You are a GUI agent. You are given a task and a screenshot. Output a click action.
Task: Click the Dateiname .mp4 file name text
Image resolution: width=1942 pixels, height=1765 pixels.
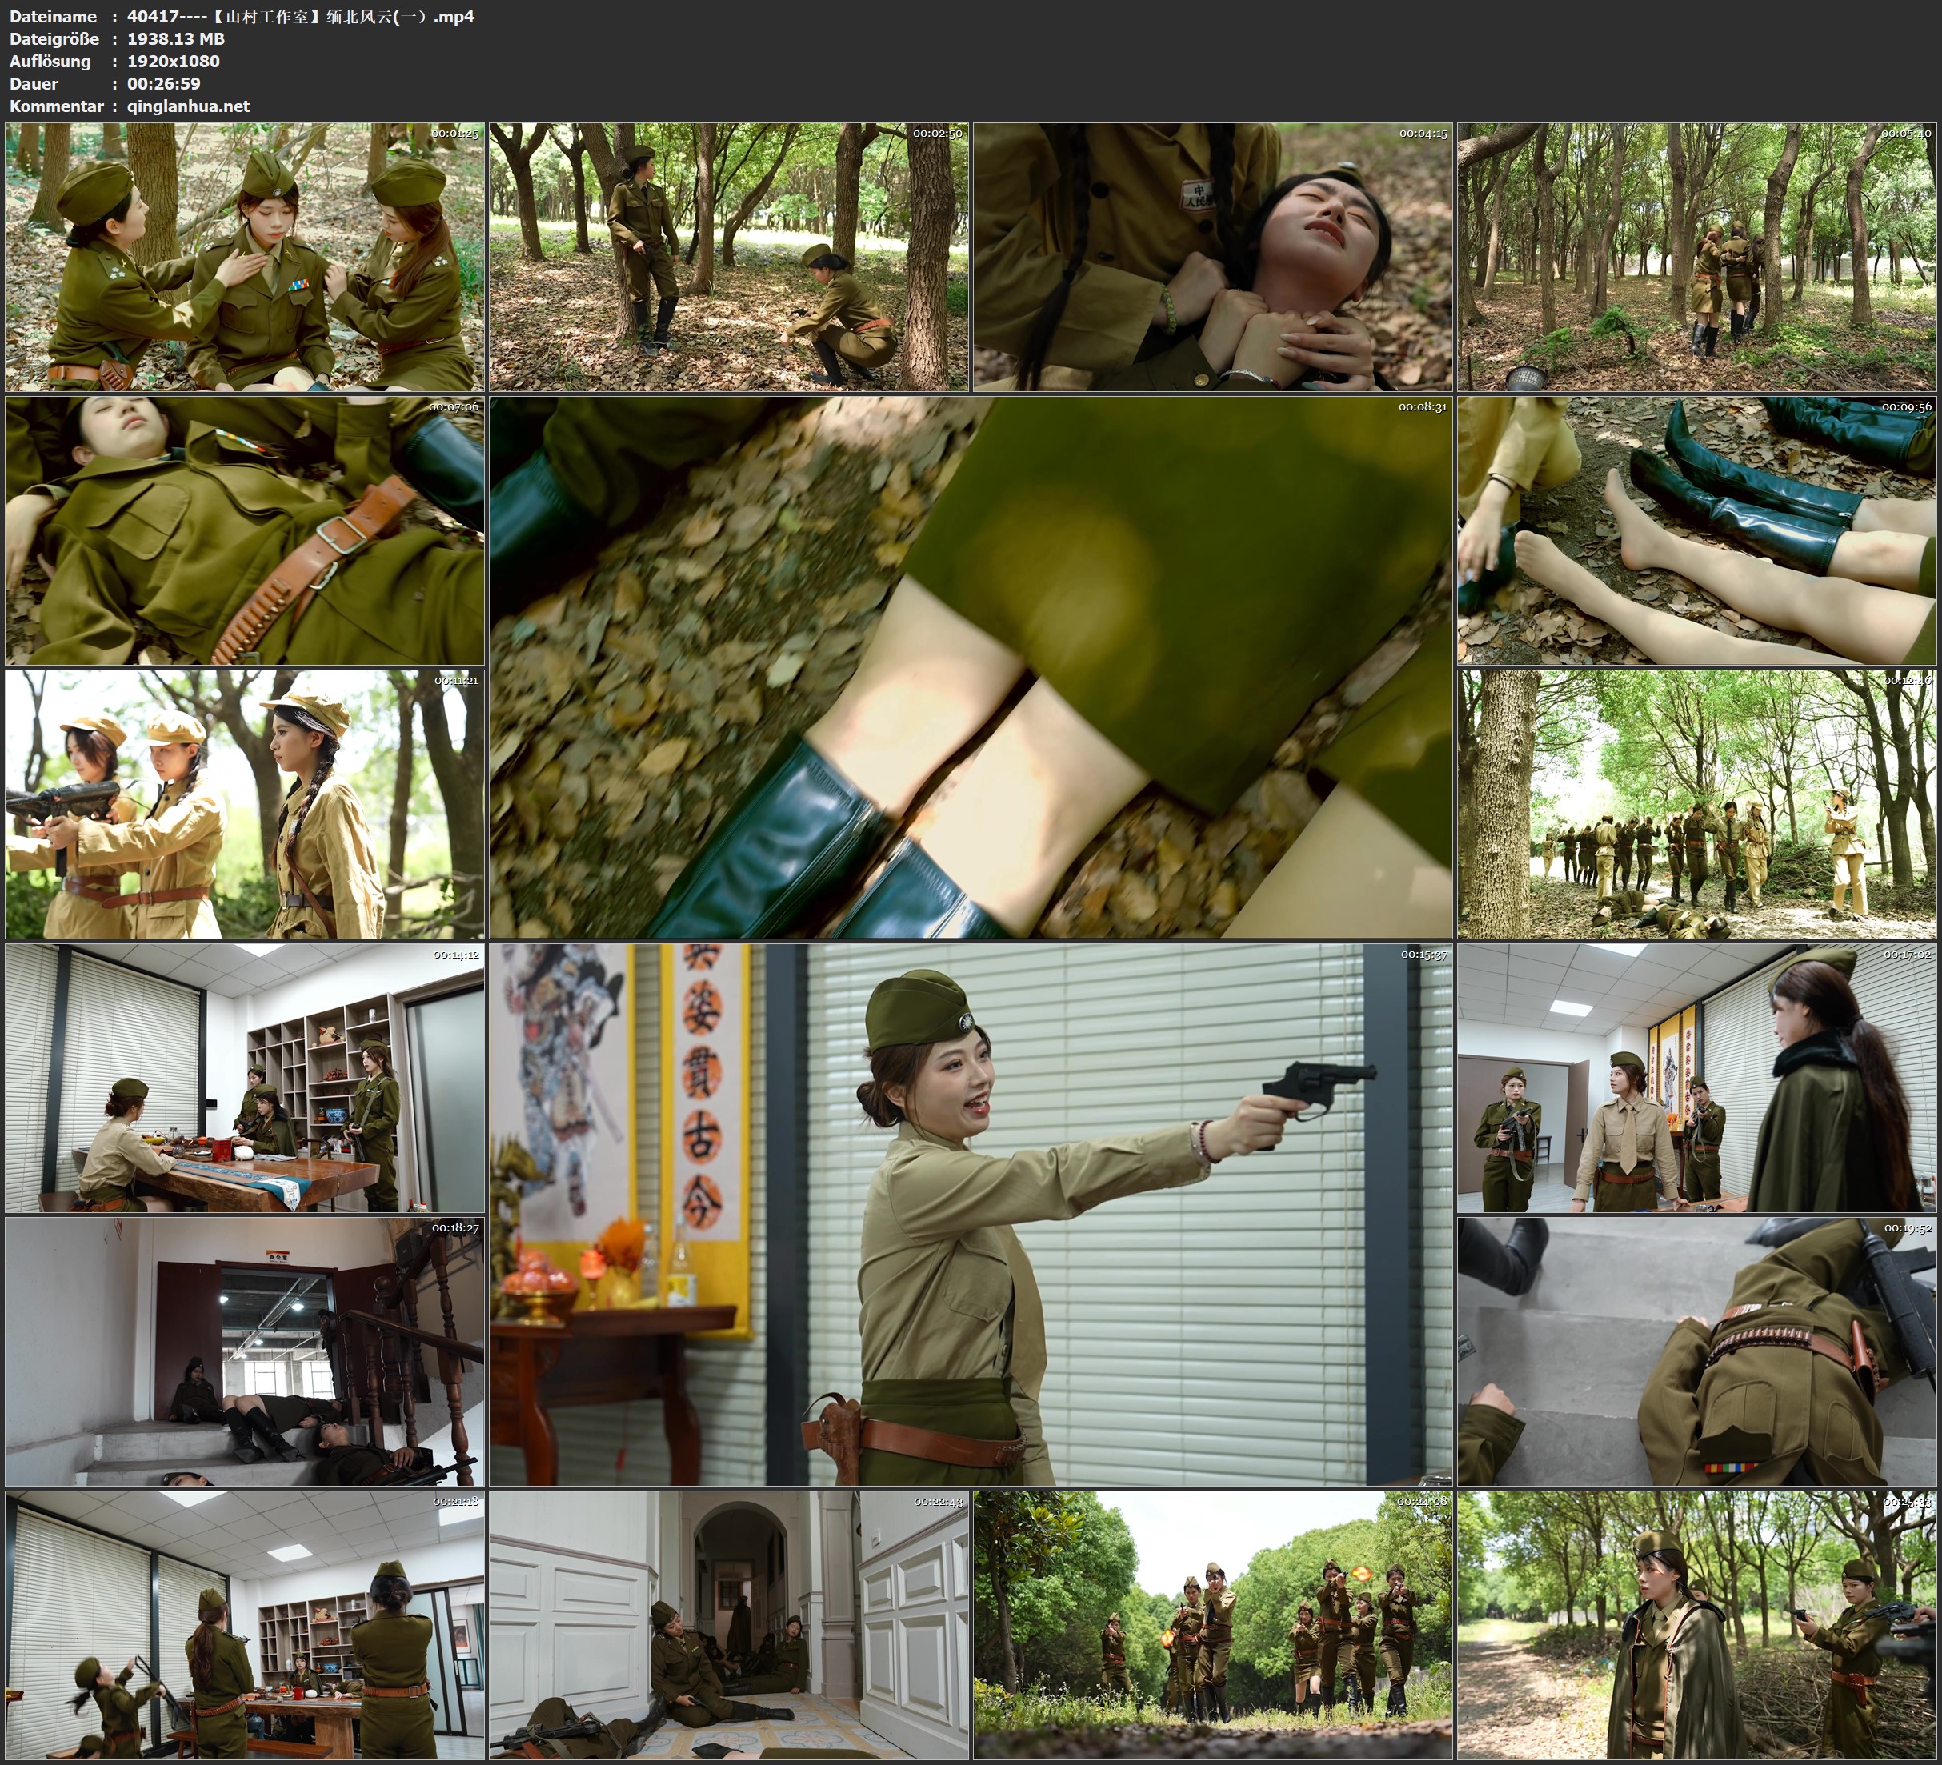coord(301,16)
